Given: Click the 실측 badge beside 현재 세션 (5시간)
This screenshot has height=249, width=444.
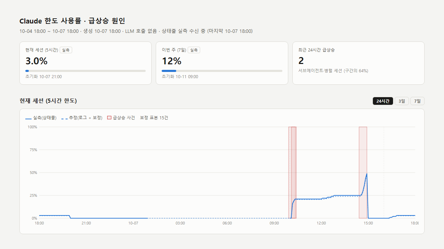Looking at the screenshot, I should 66,50.
